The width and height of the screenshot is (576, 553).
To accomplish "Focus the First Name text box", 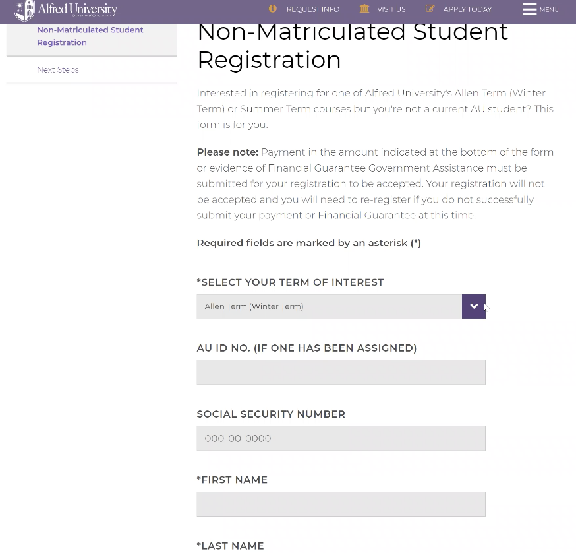I will click(x=341, y=505).
